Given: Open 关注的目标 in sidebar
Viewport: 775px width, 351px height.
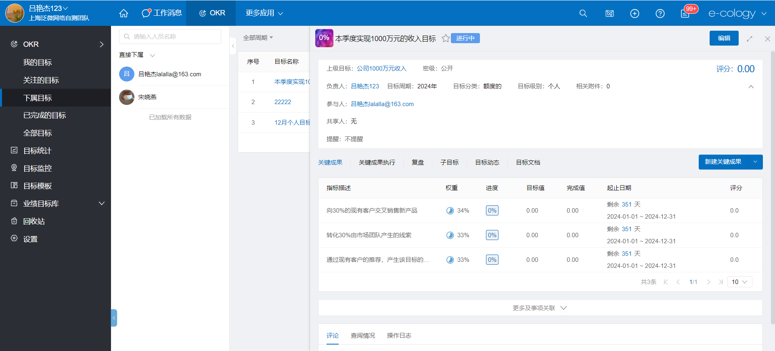Looking at the screenshot, I should (41, 80).
